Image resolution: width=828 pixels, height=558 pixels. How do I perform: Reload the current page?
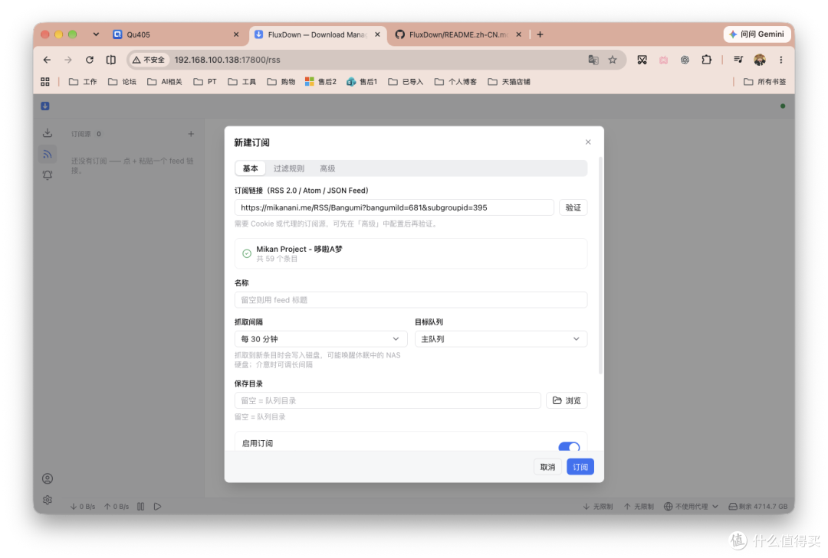[x=89, y=60]
